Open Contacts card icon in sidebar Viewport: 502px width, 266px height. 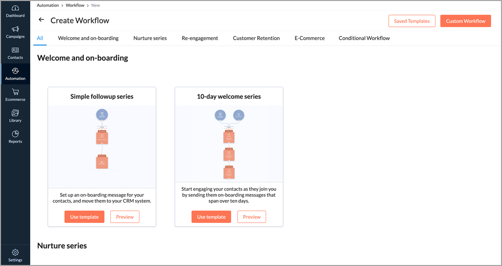[15, 51]
